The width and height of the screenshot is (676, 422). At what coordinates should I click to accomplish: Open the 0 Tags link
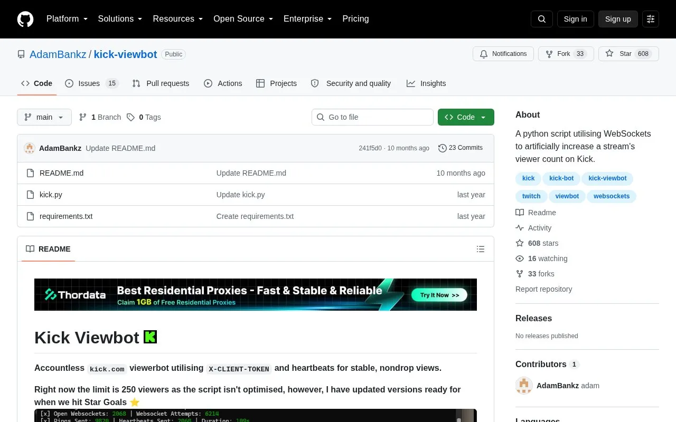(144, 117)
